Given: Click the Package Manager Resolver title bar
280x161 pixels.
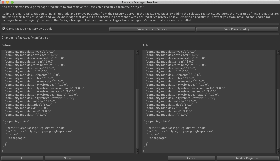Looking at the screenshot, I should coord(140,2).
